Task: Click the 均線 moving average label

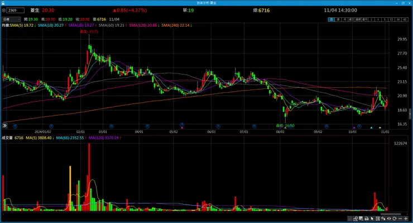Action: point(6,26)
